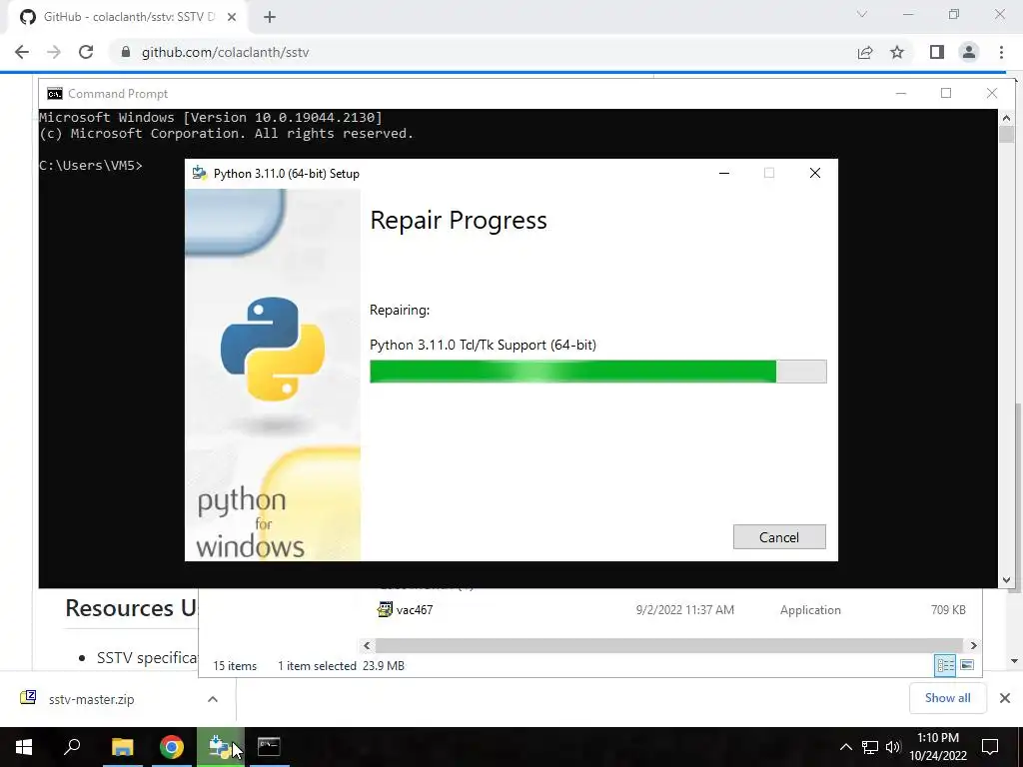Open Chrome three-dot menu
Screen dimensions: 1023x767
pos(1001,52)
